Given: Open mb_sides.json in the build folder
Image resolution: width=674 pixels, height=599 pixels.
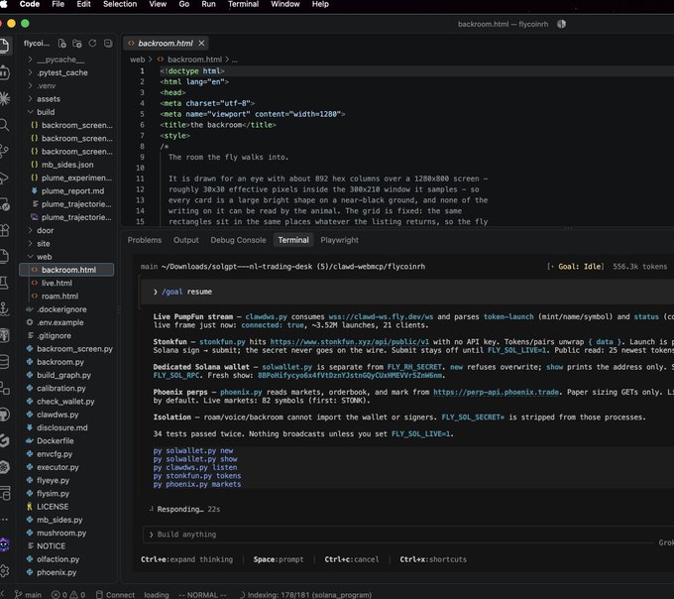Looking at the screenshot, I should point(68,165).
